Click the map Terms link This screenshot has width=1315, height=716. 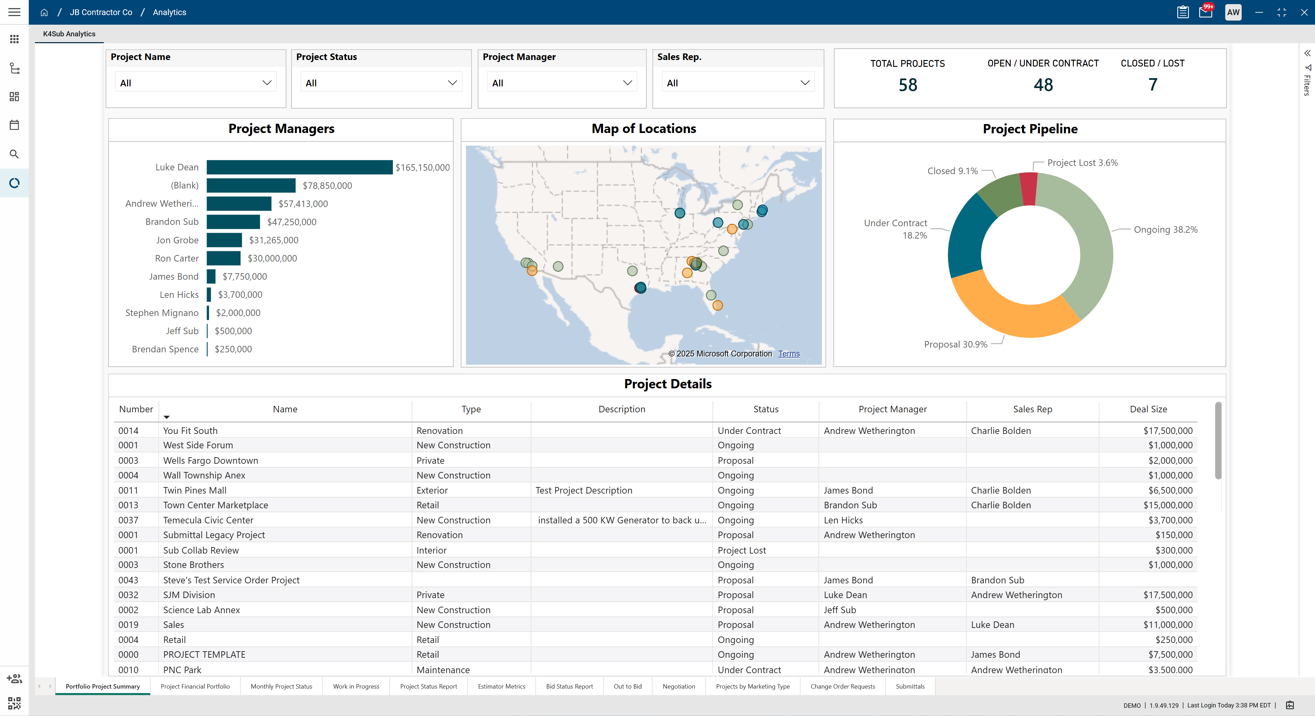789,354
